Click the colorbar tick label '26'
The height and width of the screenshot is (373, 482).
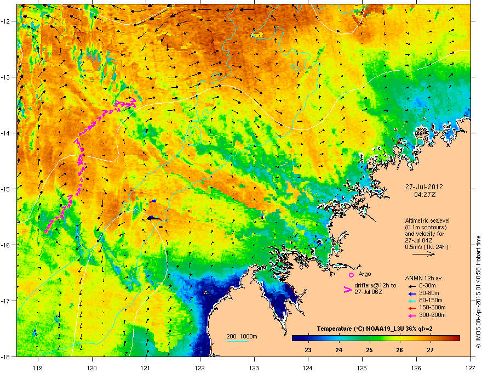pyautogui.click(x=399, y=350)
